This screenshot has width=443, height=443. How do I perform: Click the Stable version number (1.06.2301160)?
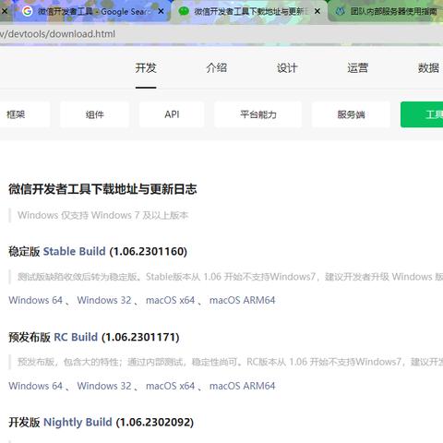pos(149,251)
